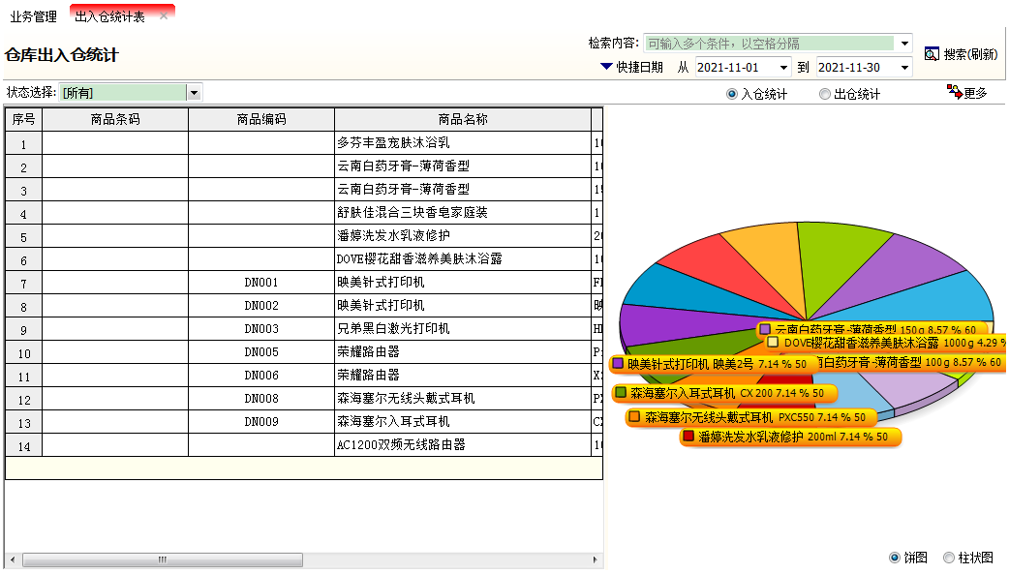
Task: Click the 序号 column header
Action: (24, 119)
